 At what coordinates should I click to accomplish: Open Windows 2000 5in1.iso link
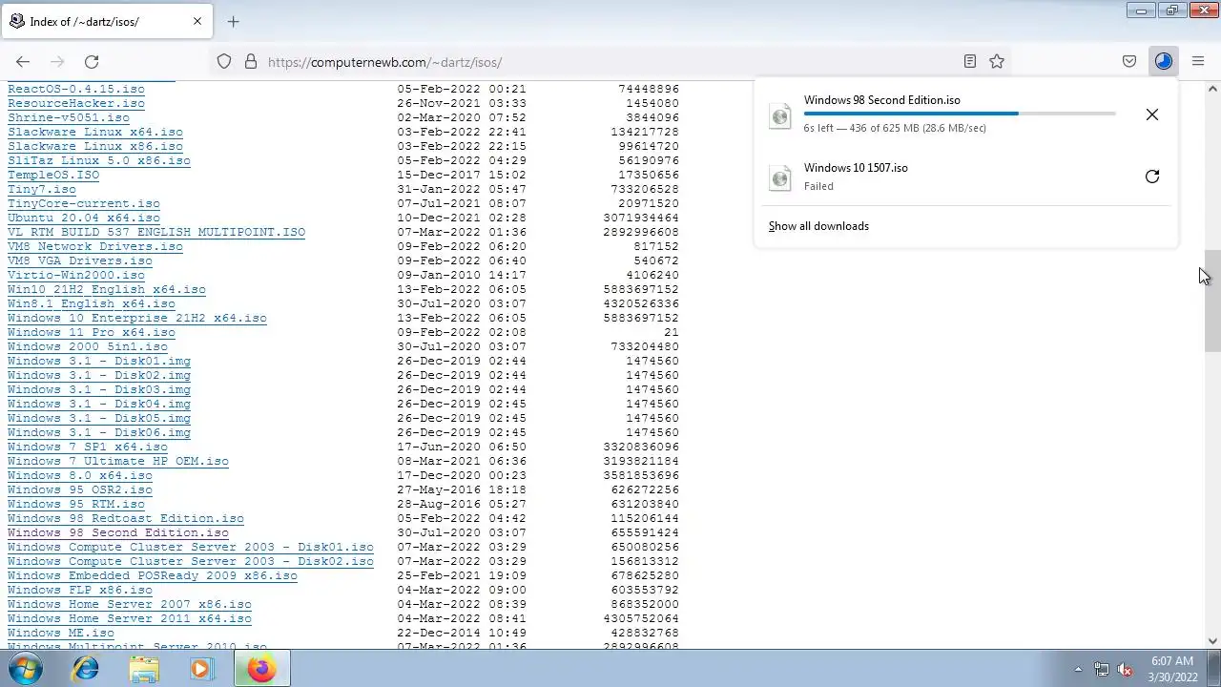pos(88,346)
